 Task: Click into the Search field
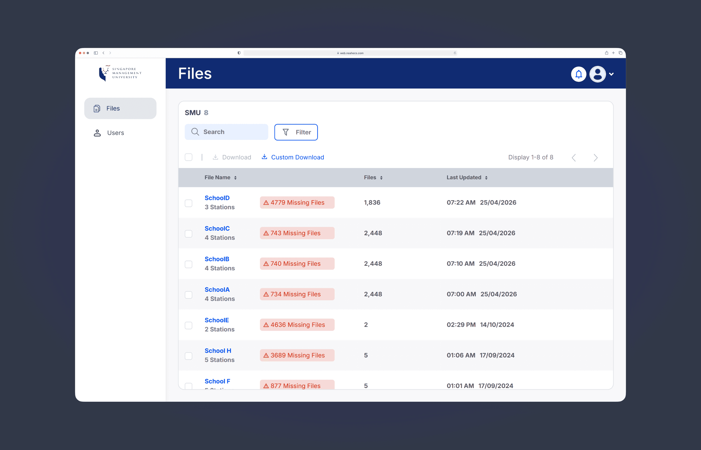227,132
